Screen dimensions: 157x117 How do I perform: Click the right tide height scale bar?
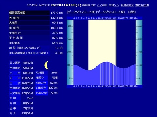point(139,52)
